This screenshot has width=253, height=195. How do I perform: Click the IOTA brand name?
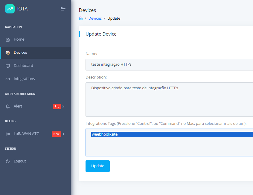[22, 9]
